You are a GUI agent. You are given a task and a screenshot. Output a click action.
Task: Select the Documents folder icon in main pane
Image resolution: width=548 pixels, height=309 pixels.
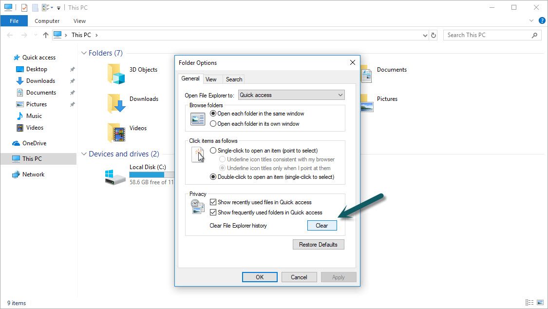(366, 74)
